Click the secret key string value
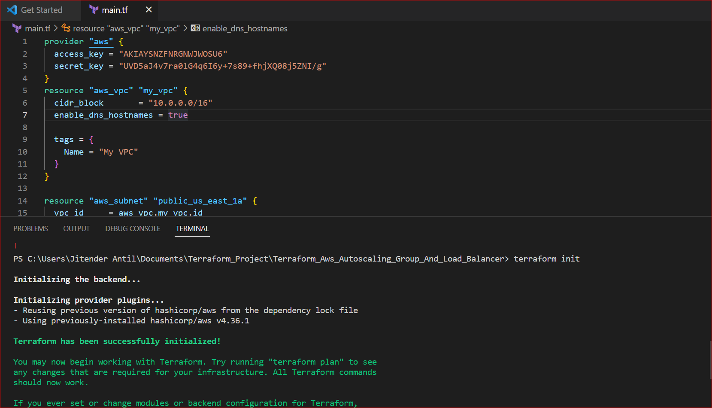This screenshot has width=712, height=408. 222,66
